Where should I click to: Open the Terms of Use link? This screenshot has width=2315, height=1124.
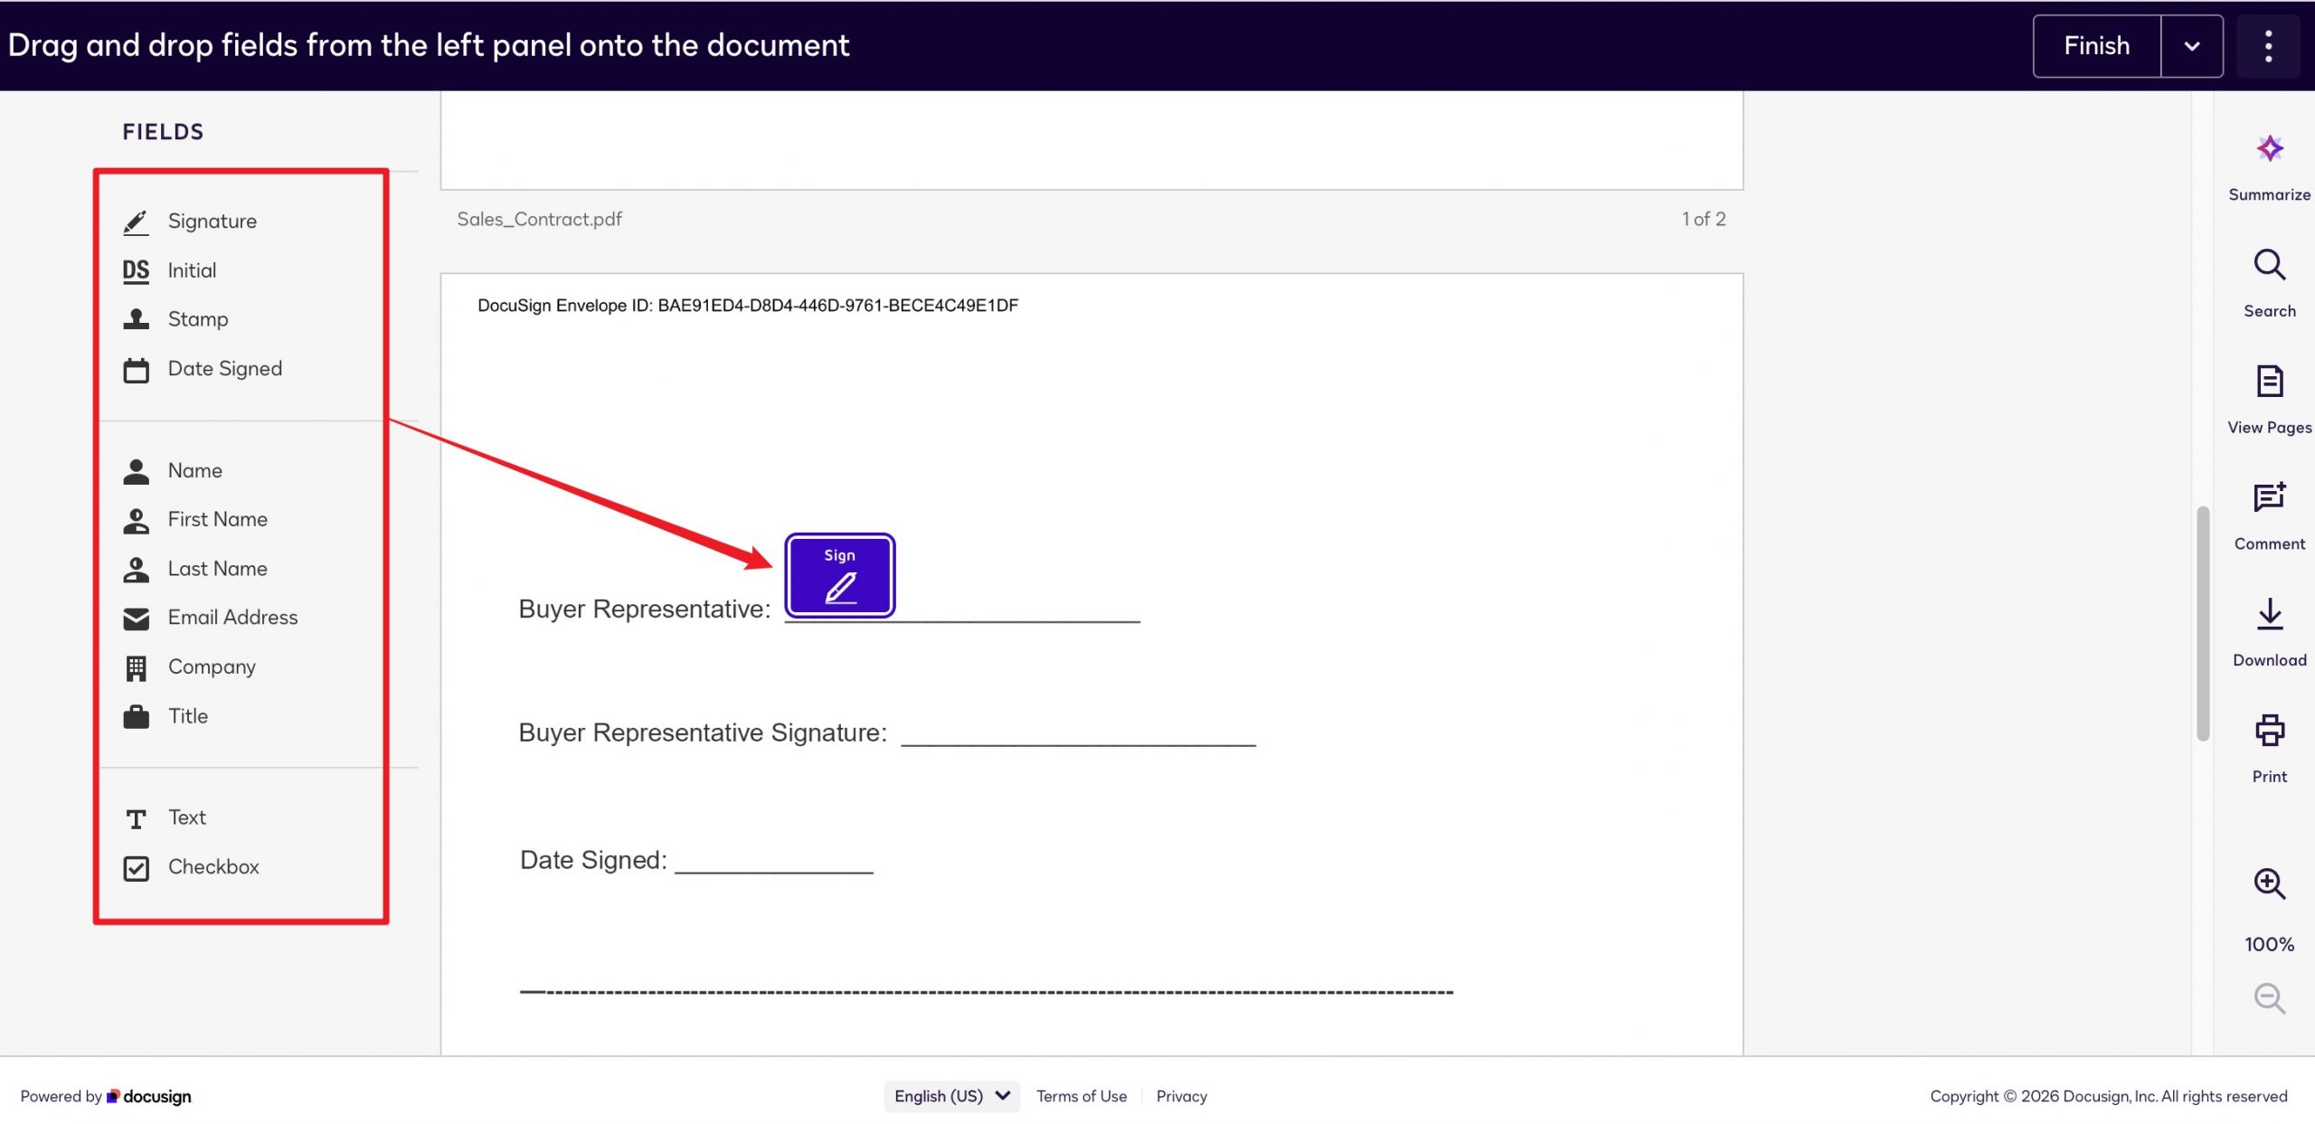(x=1082, y=1096)
